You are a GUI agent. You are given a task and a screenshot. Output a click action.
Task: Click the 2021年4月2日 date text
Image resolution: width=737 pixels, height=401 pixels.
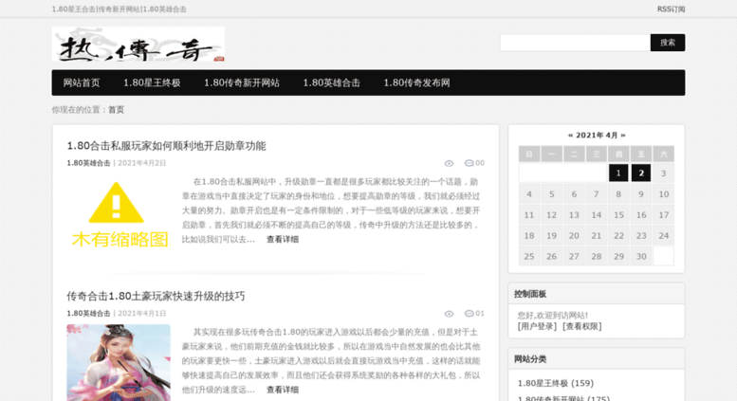point(142,163)
